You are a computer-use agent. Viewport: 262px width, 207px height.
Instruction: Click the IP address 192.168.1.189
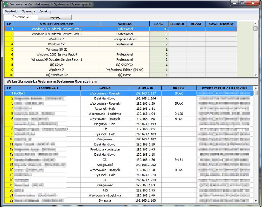[x=145, y=134]
